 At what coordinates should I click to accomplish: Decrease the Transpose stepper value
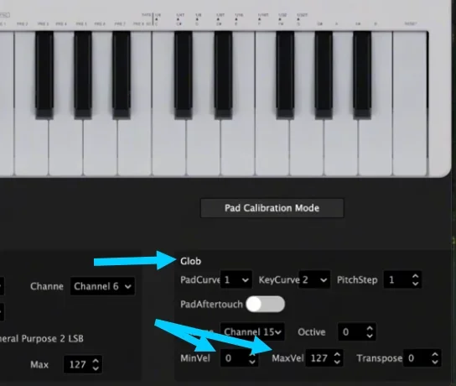[x=435, y=362]
